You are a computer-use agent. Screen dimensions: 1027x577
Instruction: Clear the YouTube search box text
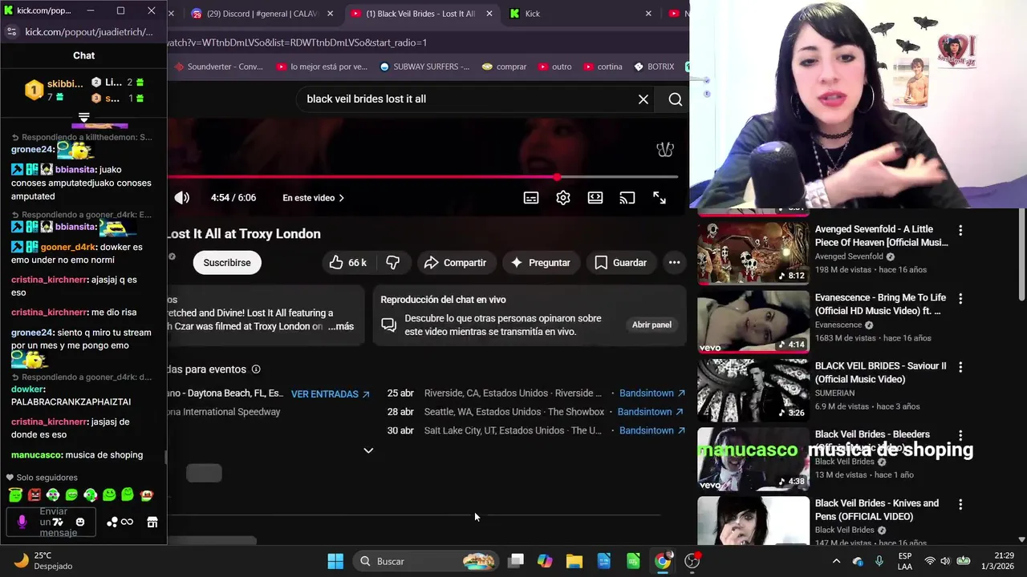(643, 99)
